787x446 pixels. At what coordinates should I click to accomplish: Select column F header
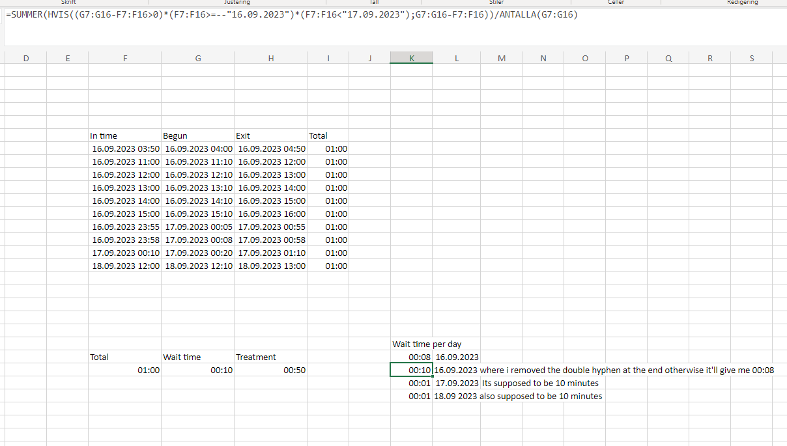125,58
